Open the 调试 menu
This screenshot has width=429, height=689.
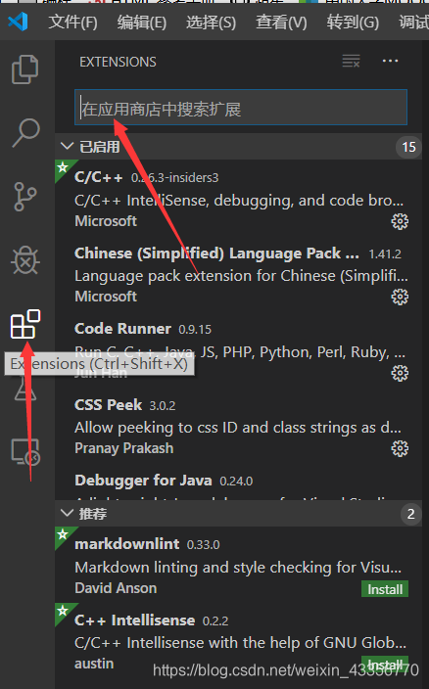click(413, 22)
